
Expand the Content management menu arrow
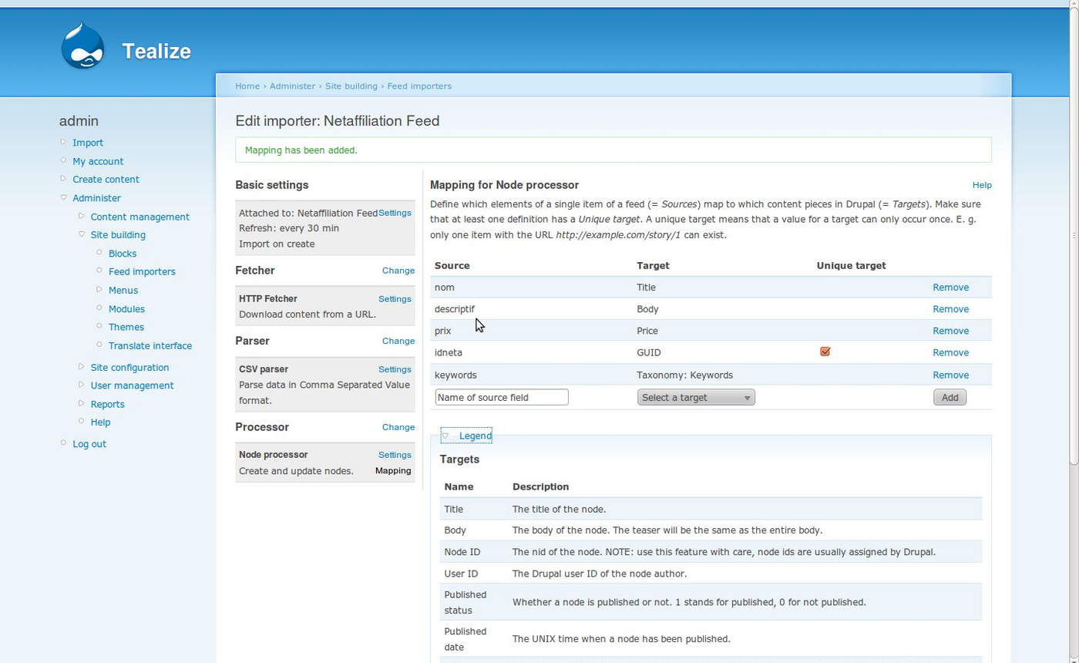tap(82, 216)
